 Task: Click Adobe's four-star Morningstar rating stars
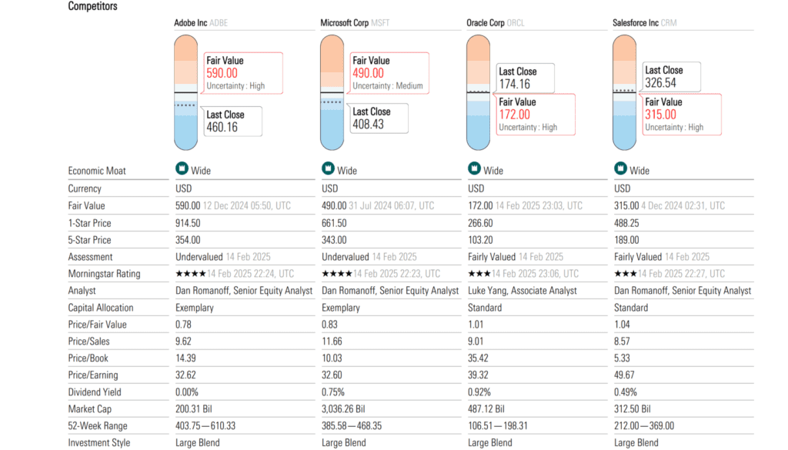click(190, 274)
